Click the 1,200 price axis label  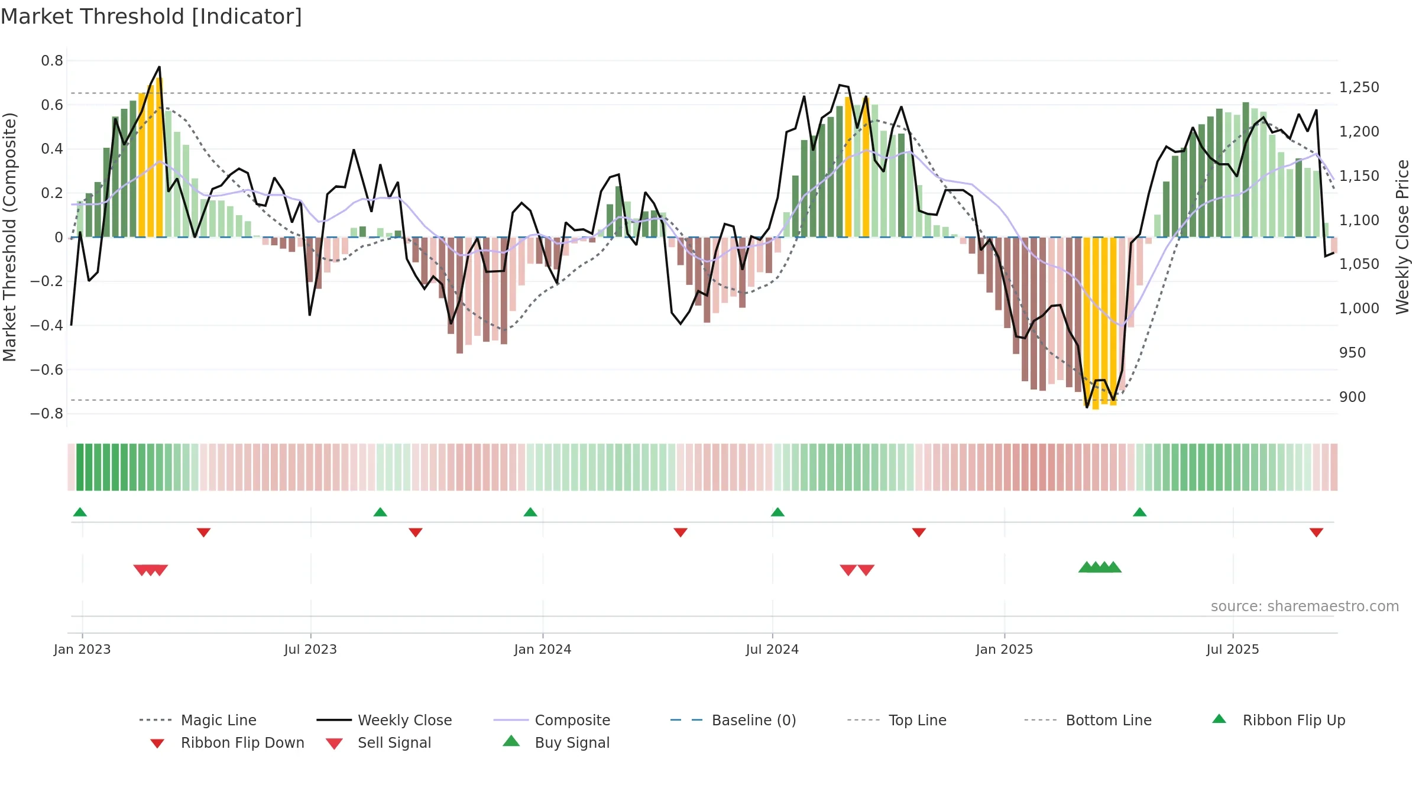(x=1359, y=132)
